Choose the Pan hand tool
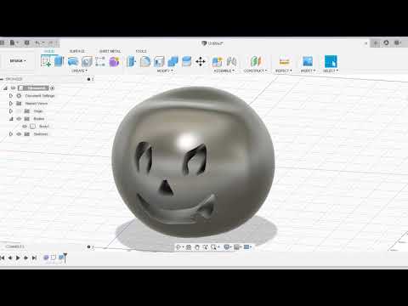Viewport: 408px width, 306px height. [x=197, y=247]
